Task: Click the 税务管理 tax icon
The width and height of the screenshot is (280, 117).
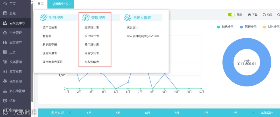Action: pos(5,81)
